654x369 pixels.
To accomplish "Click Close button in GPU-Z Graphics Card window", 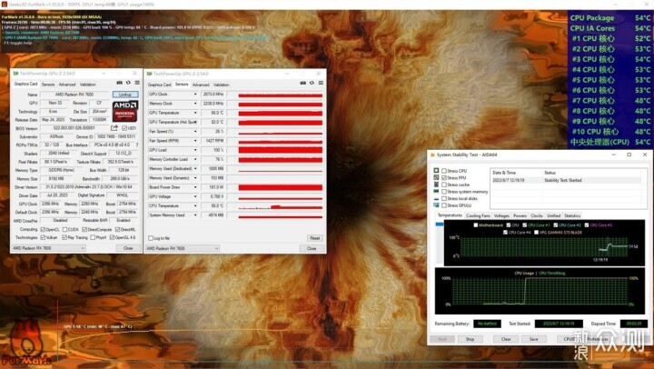I will [x=128, y=248].
